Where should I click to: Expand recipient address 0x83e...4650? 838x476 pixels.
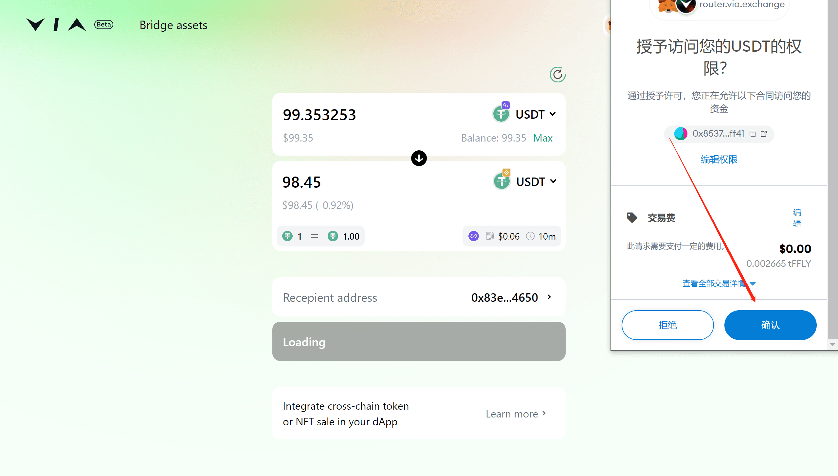pos(551,297)
